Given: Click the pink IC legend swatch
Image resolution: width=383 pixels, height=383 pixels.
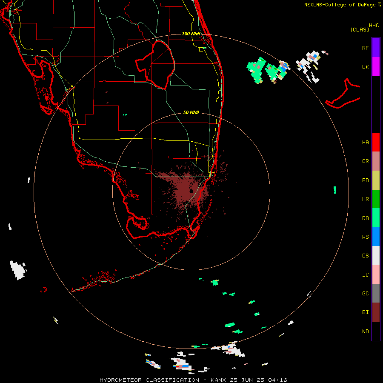Looking at the screenshot, I should click(376, 274).
